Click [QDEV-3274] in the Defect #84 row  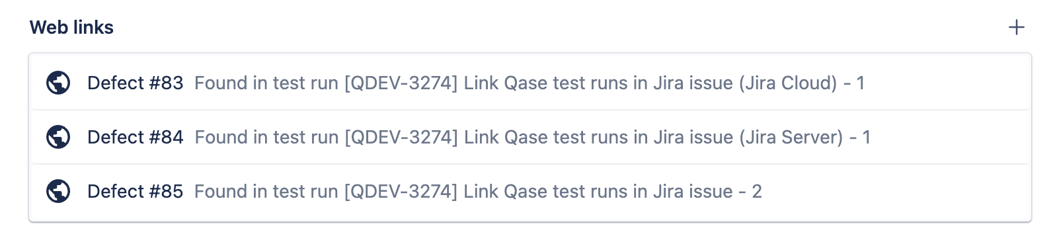pos(401,137)
